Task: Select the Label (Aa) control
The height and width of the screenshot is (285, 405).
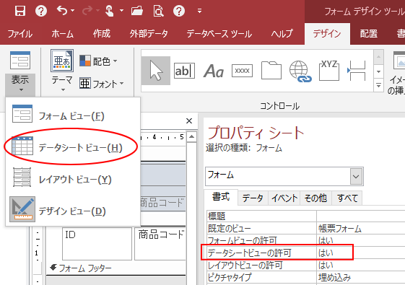Action: tap(214, 71)
